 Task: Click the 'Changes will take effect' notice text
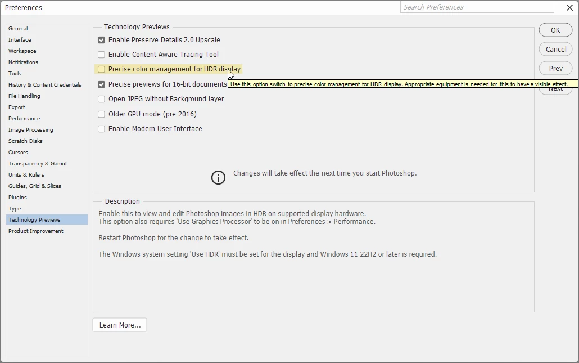click(325, 173)
